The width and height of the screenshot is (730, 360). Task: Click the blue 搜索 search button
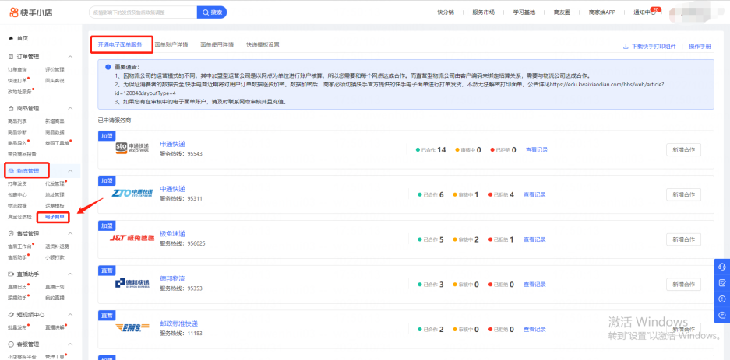tap(212, 12)
